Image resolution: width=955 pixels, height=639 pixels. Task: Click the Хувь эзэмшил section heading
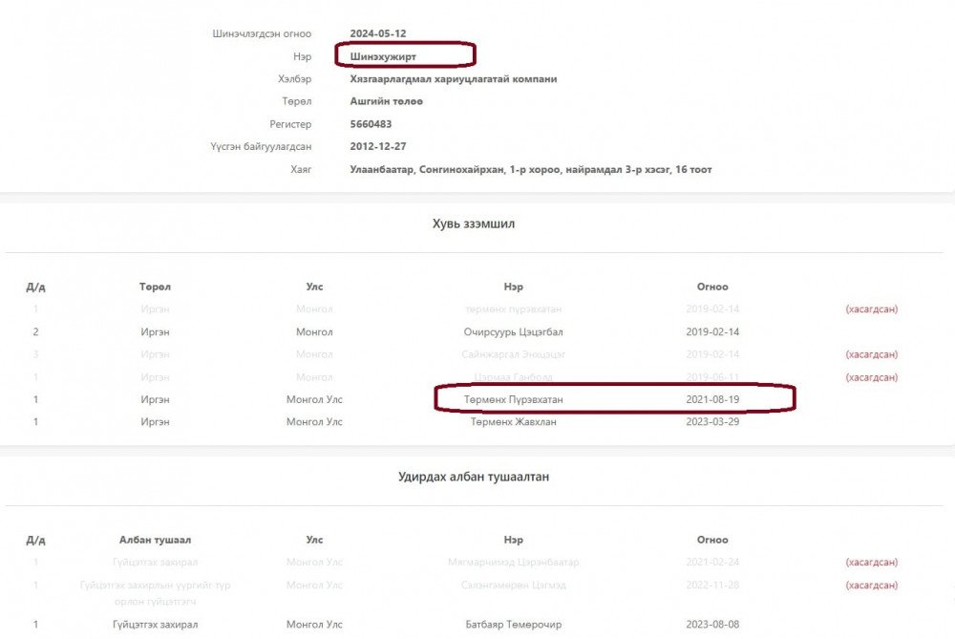[x=474, y=223]
